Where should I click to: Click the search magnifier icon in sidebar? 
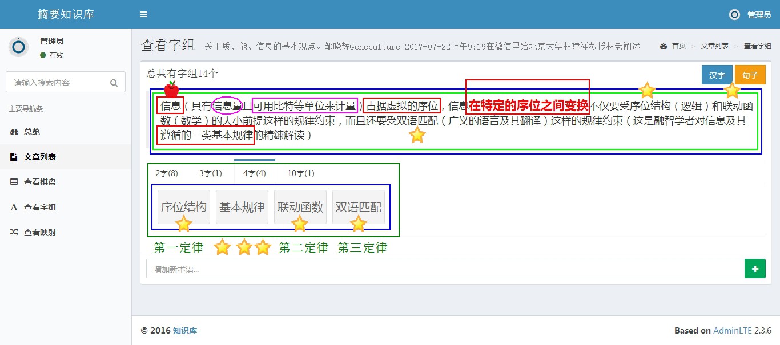tap(114, 83)
